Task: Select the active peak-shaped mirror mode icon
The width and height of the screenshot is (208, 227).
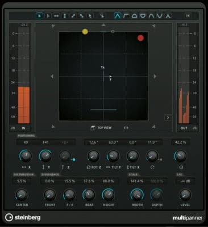Action: tap(118, 16)
